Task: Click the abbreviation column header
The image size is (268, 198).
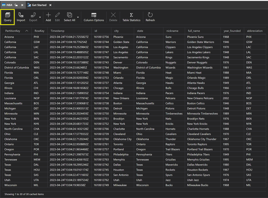Action: click(x=255, y=31)
